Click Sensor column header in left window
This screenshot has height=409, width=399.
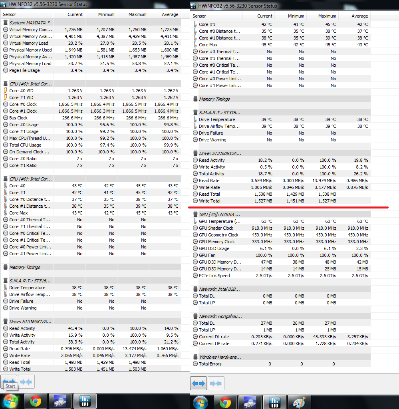tap(27, 14)
